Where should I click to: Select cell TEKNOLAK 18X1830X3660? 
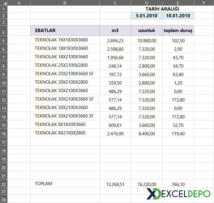(65, 48)
